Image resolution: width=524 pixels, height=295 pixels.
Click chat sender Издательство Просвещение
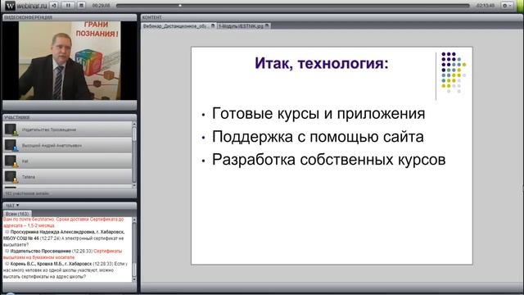pos(41,251)
